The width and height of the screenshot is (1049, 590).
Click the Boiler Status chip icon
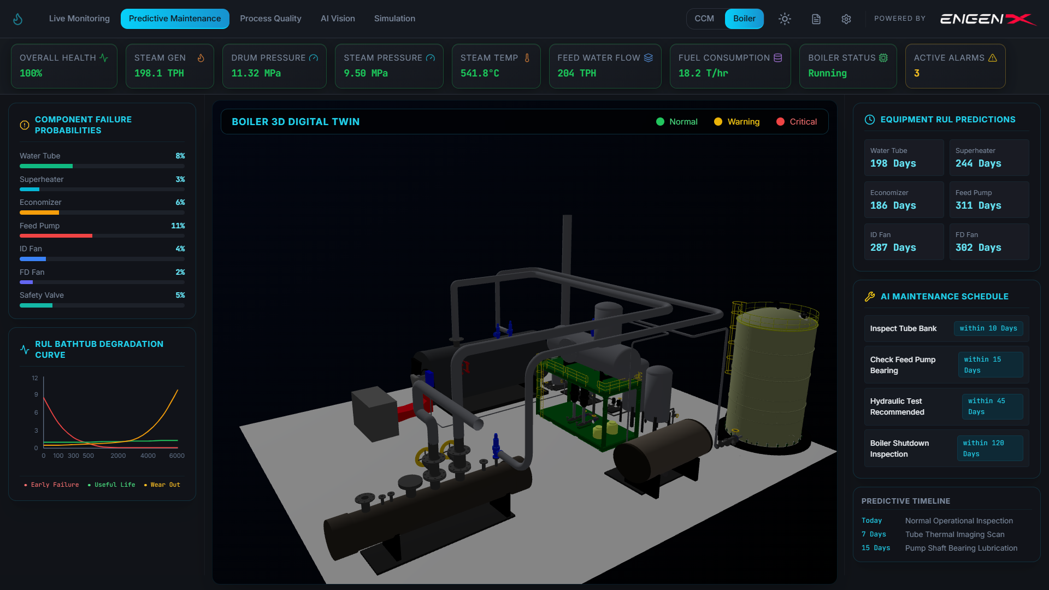click(x=883, y=58)
